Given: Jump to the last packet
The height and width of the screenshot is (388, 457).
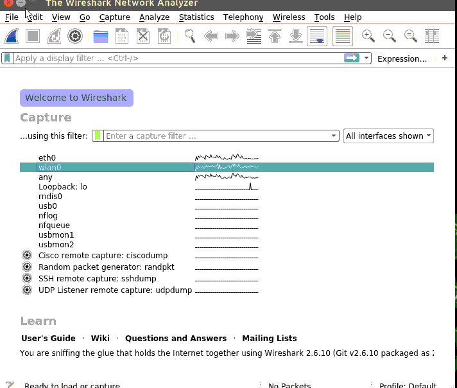Looking at the screenshot, I should coord(296,36).
